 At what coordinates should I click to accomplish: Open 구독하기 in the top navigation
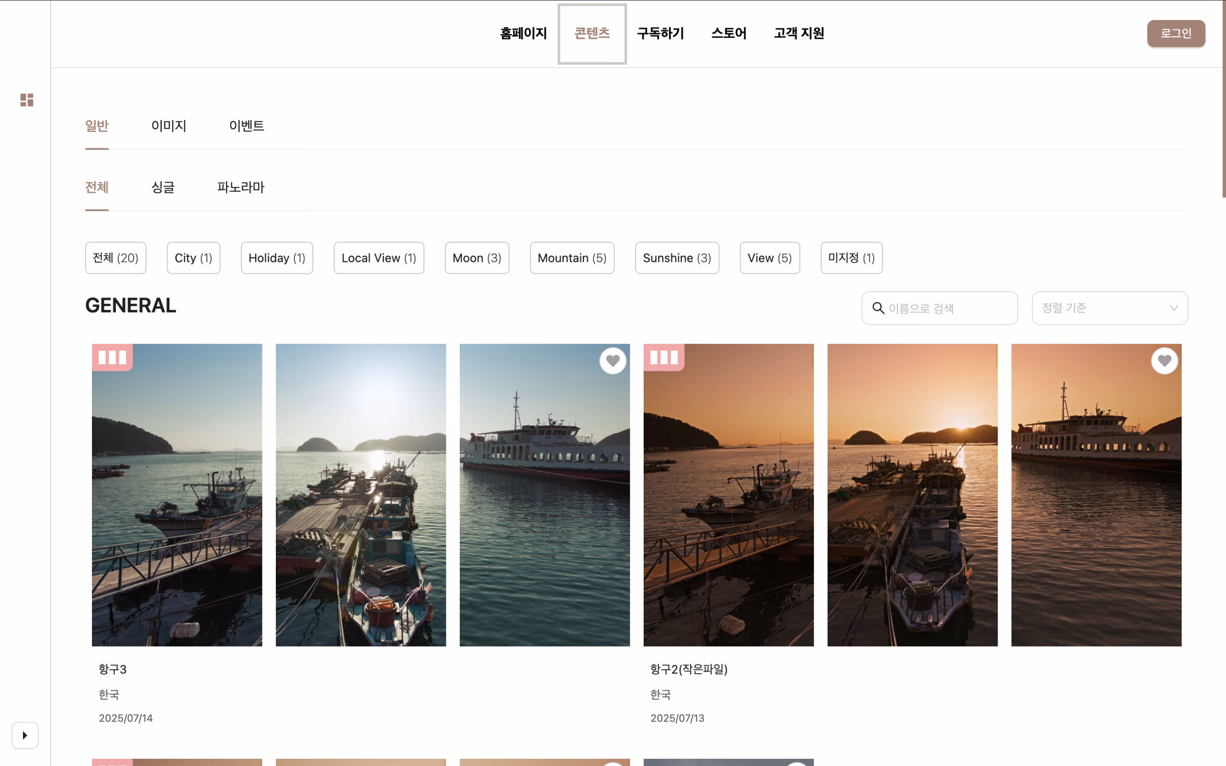pyautogui.click(x=660, y=34)
